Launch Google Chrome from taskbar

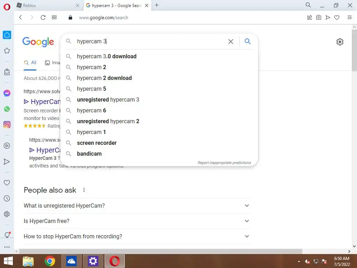50,261
